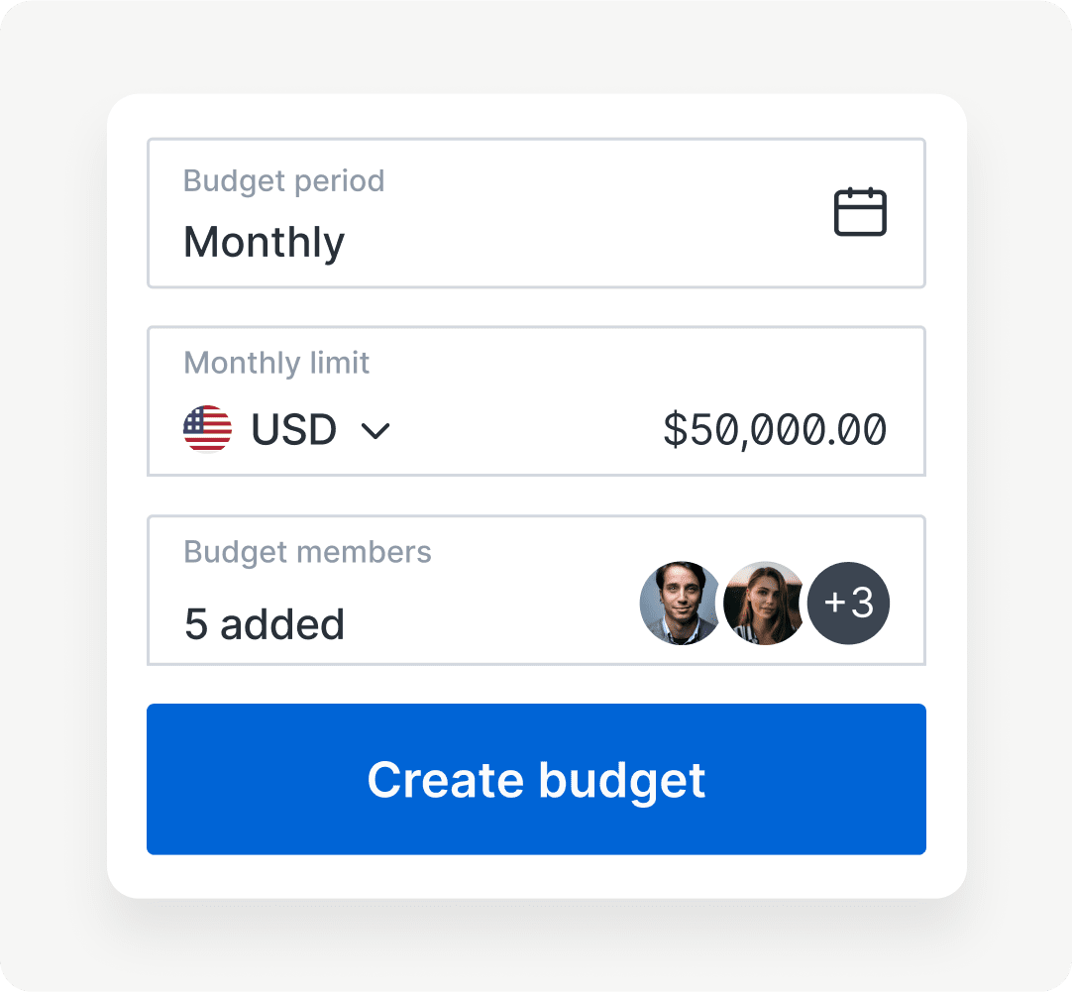Image resolution: width=1072 pixels, height=992 pixels.
Task: Click the "Budget members" field label
Action: 307,552
